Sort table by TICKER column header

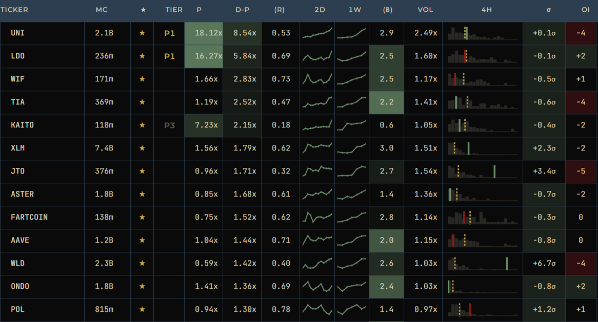[14, 10]
